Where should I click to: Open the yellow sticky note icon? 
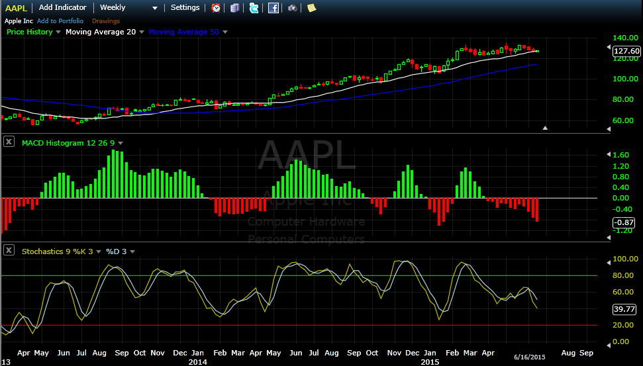tap(312, 8)
